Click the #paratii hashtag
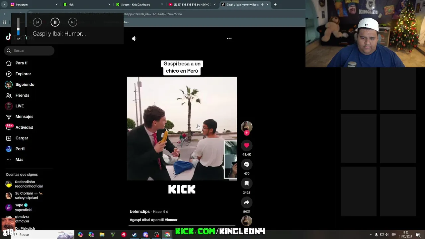This screenshot has width=425, height=239. pos(157,220)
